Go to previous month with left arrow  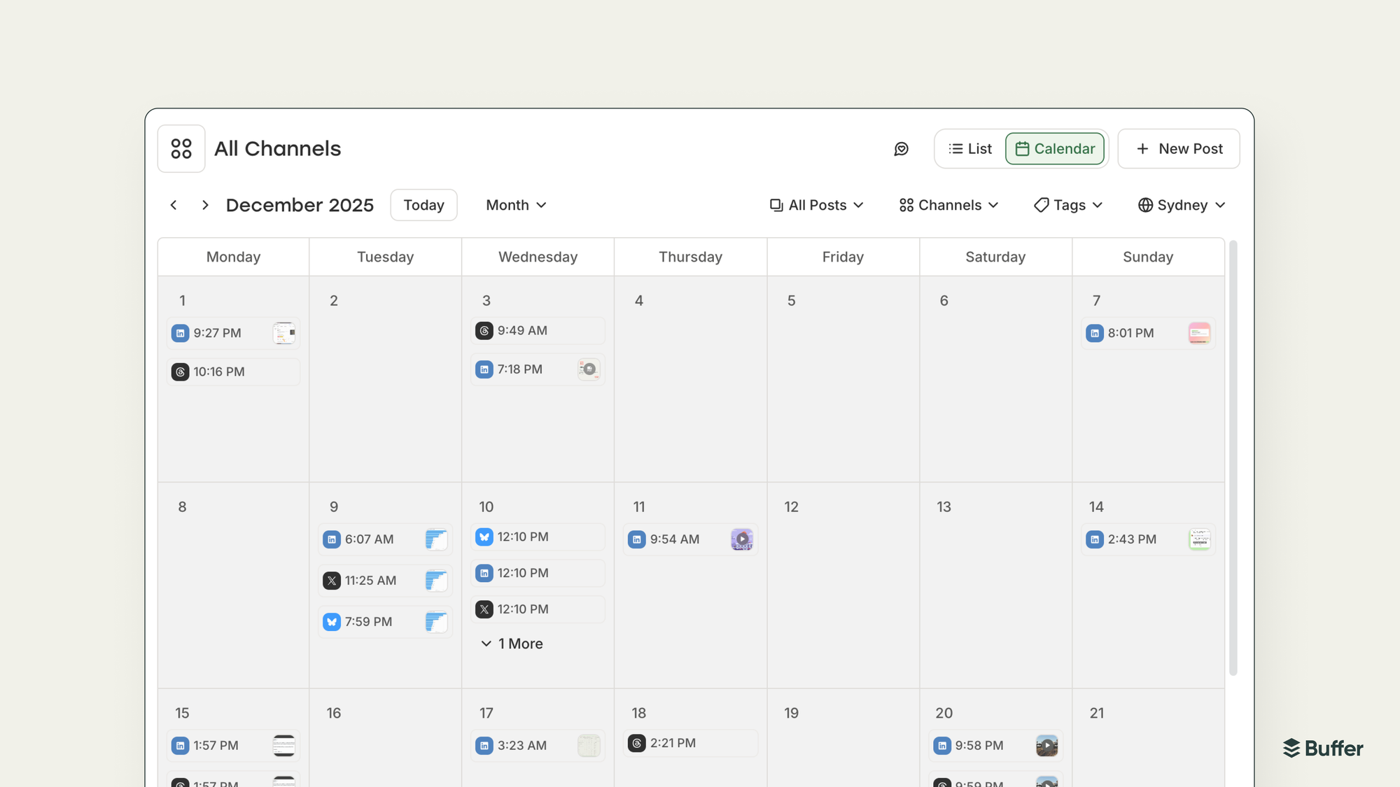pos(174,205)
